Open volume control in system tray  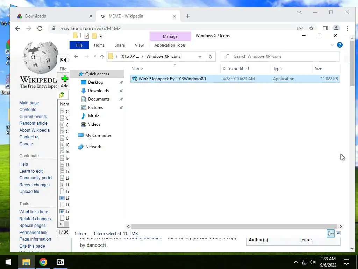tap(313, 262)
